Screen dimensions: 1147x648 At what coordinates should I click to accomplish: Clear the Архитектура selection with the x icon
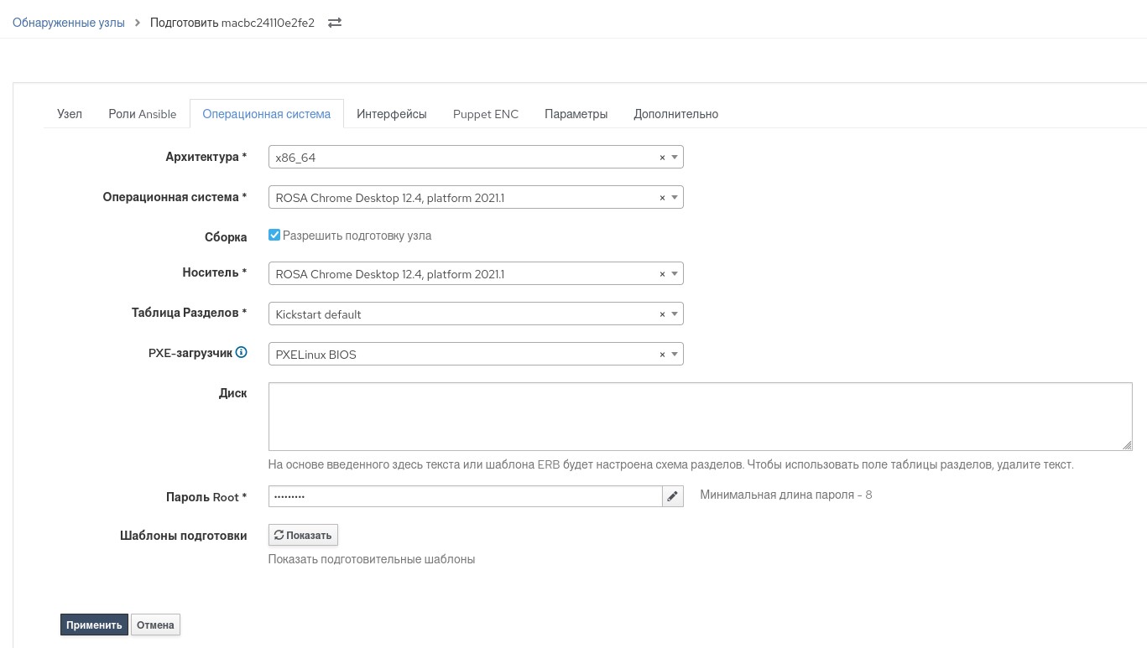tap(662, 158)
